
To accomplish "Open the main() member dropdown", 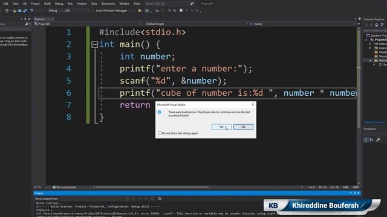I will [302, 24].
